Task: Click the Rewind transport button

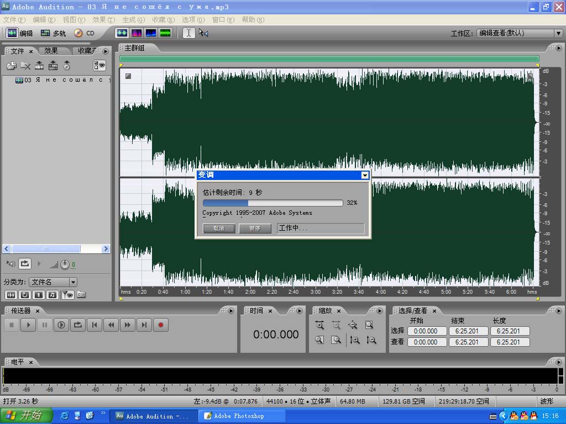Action: [x=111, y=325]
